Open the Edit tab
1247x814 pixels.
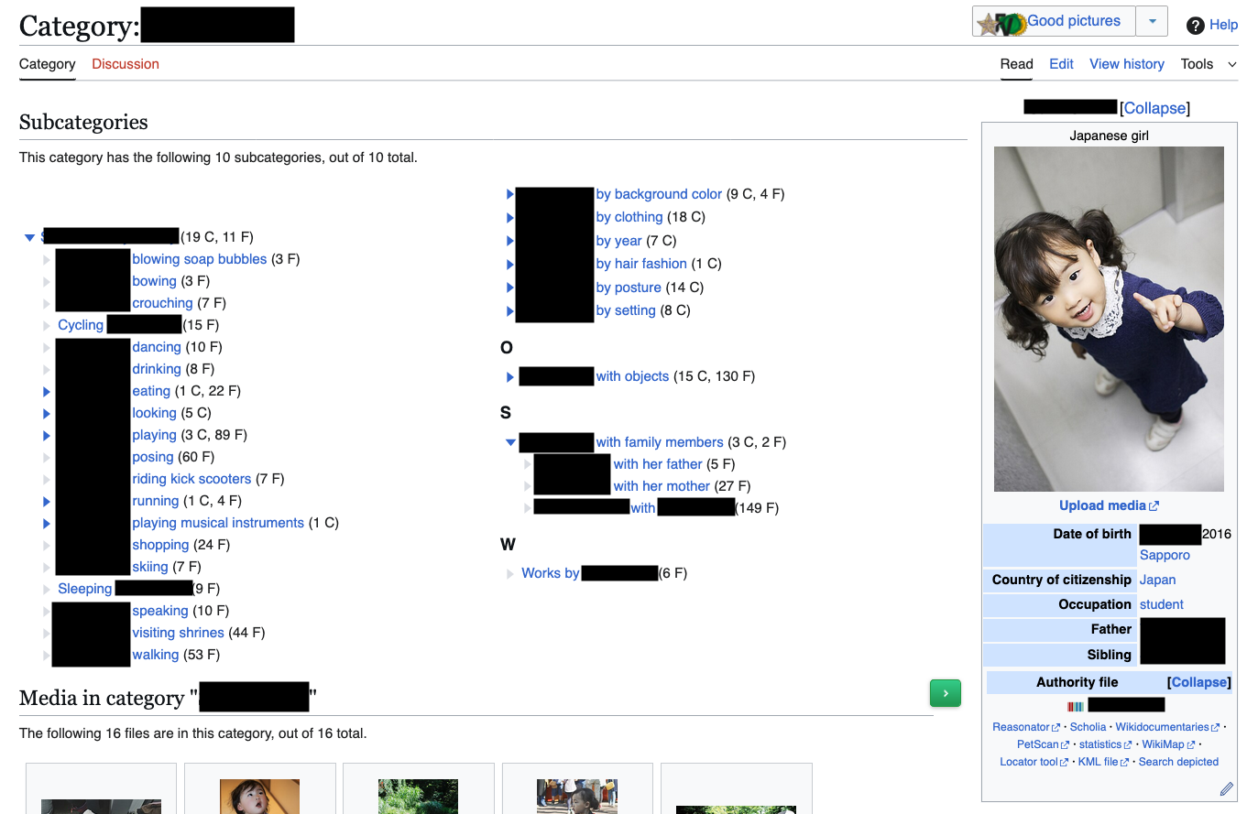pyautogui.click(x=1061, y=64)
